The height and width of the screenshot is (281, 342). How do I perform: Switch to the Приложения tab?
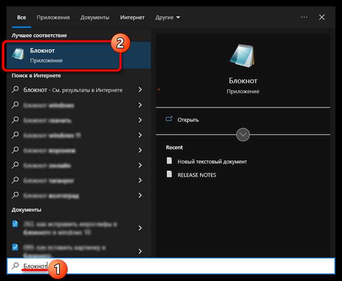click(x=53, y=17)
